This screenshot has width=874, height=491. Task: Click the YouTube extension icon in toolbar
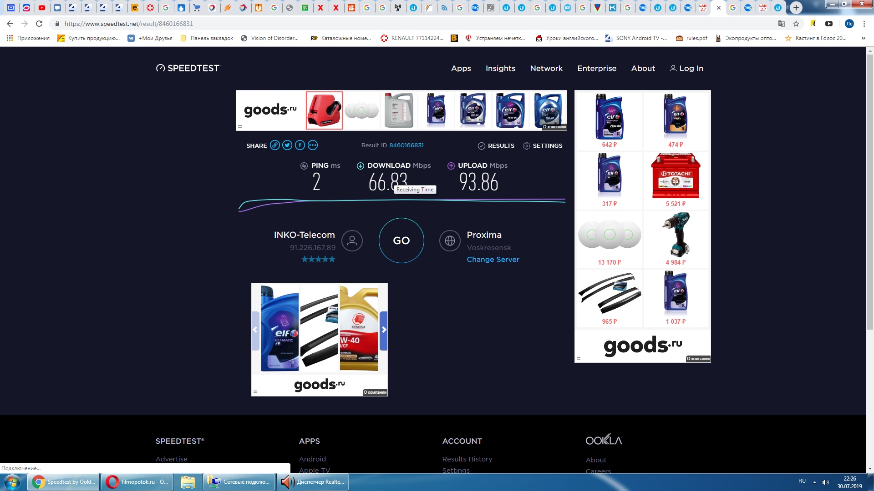(x=829, y=24)
